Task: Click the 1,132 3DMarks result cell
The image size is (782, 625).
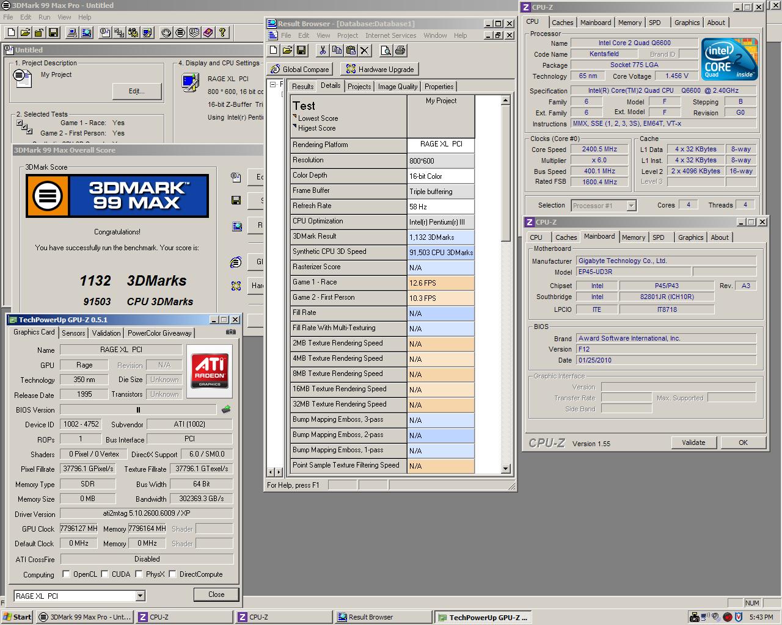Action: 440,237
